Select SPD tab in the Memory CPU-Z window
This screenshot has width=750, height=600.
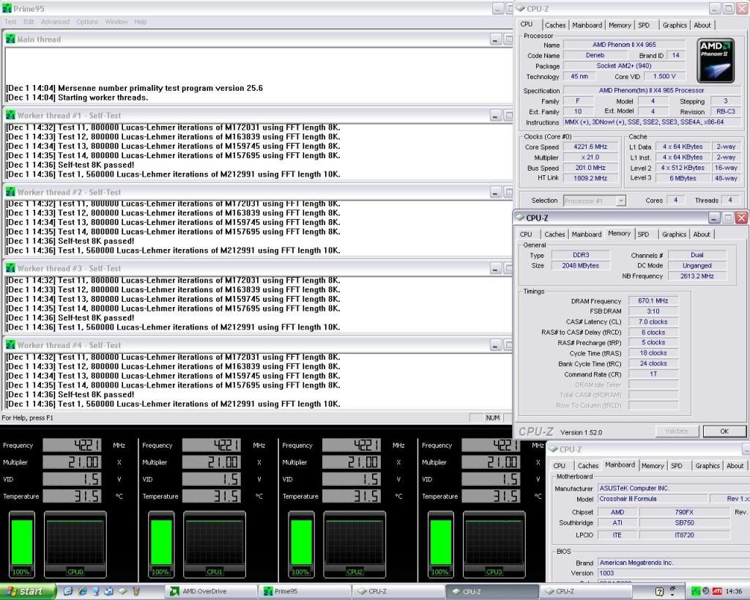[642, 234]
